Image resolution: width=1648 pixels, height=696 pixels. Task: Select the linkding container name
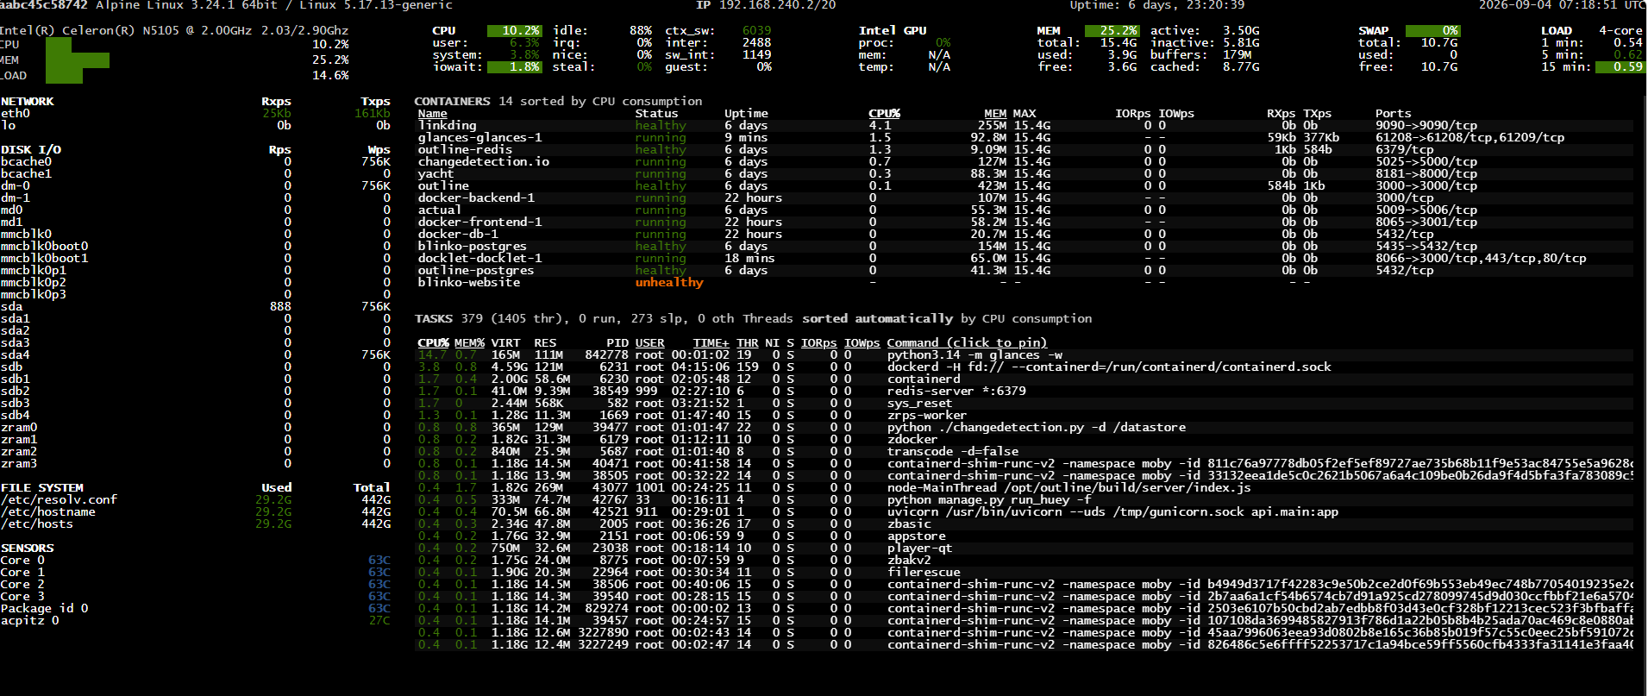click(448, 125)
